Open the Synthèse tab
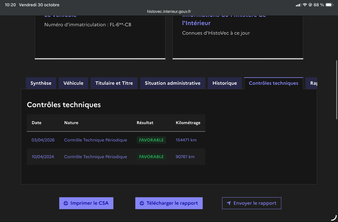338x222 pixels. click(x=41, y=83)
